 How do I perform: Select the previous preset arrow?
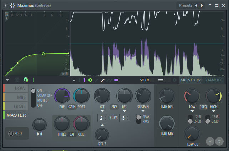point(196,6)
